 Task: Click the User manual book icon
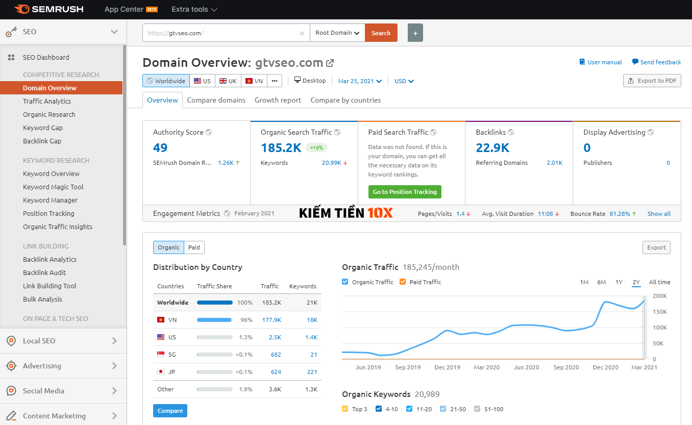coord(582,62)
